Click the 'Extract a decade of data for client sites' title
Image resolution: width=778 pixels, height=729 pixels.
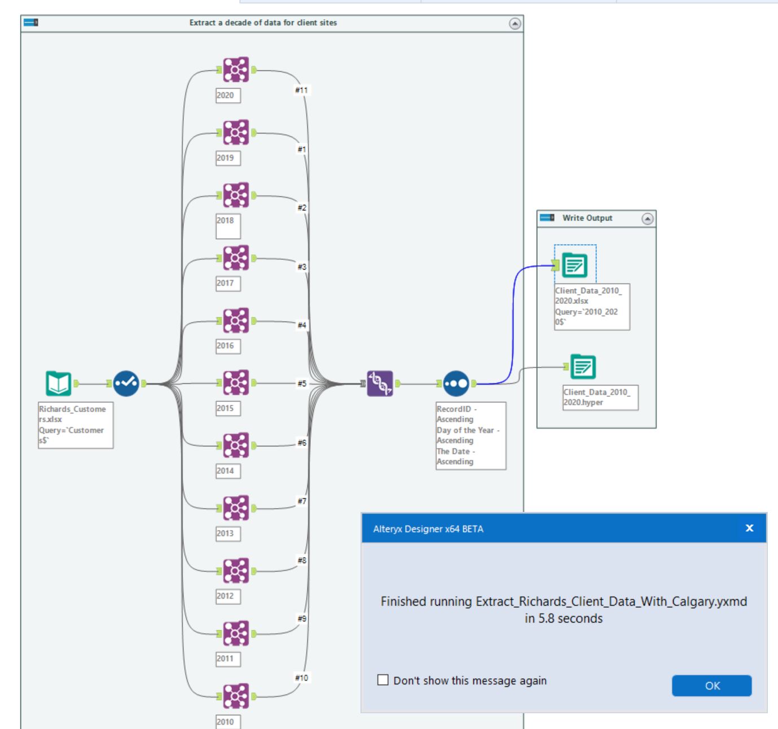pos(263,23)
